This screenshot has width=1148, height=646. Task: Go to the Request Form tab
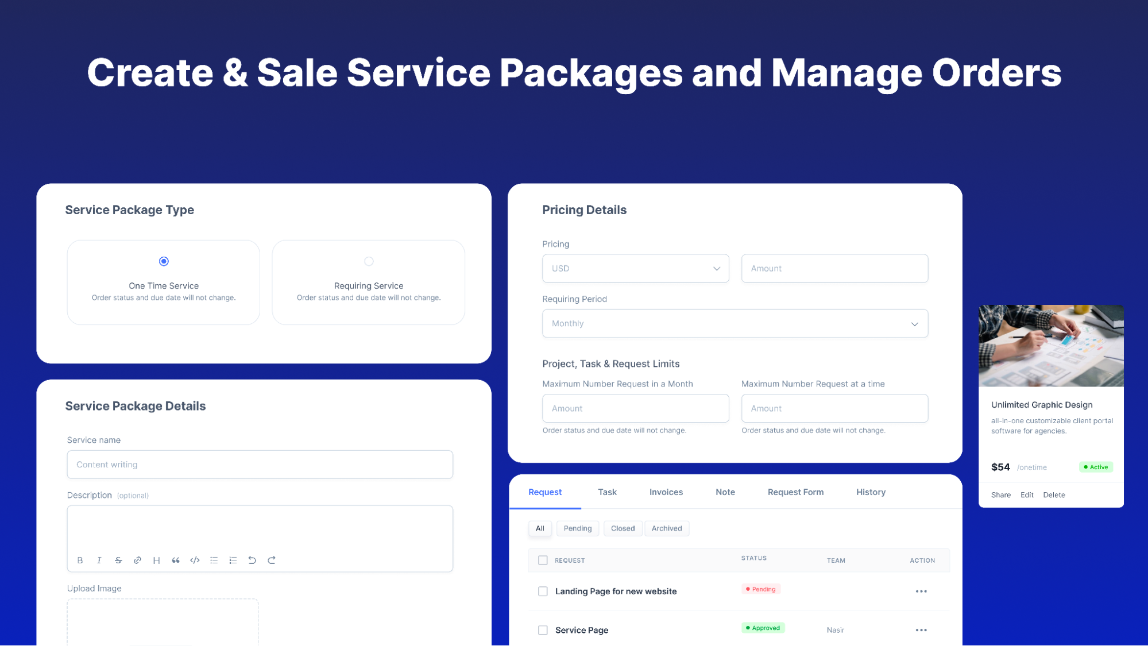pyautogui.click(x=795, y=492)
